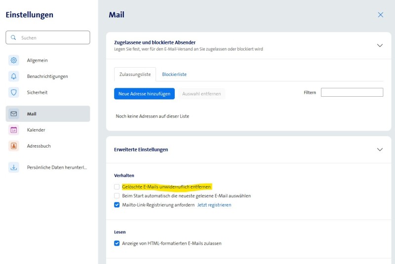395x264 pixels.
Task: Click the Adressbuch contact icon
Action: coord(14,146)
